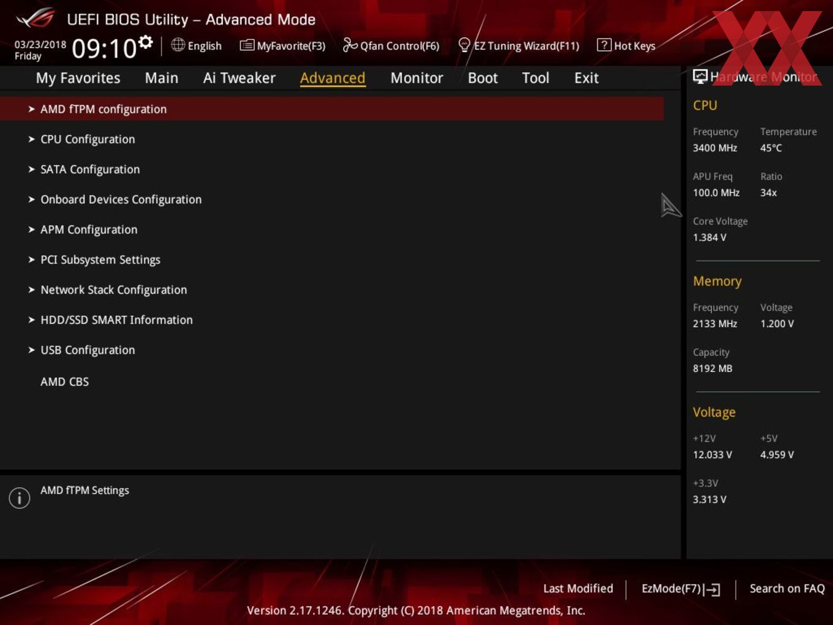Screen dimensions: 833x625
Task: Go to the Boot tab
Action: pos(483,78)
